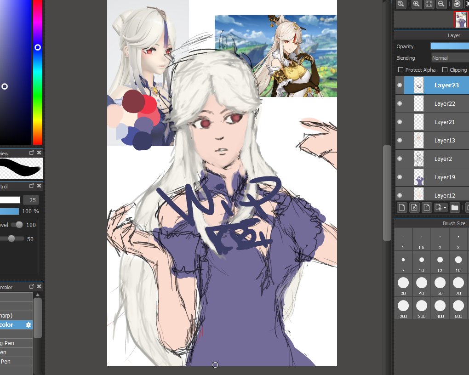Choose brush size 30 preset
The image size is (469, 375).
(x=403, y=285)
